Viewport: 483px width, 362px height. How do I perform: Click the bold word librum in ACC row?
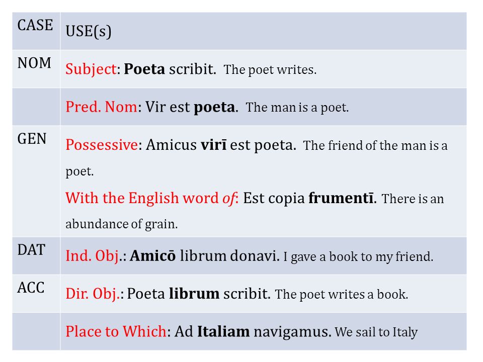click(194, 294)
